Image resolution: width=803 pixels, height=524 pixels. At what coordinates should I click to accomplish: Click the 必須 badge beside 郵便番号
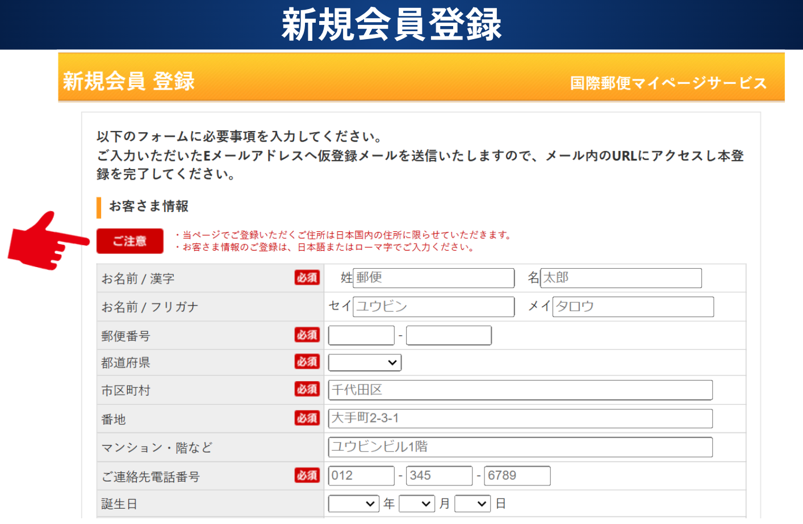pyautogui.click(x=307, y=335)
